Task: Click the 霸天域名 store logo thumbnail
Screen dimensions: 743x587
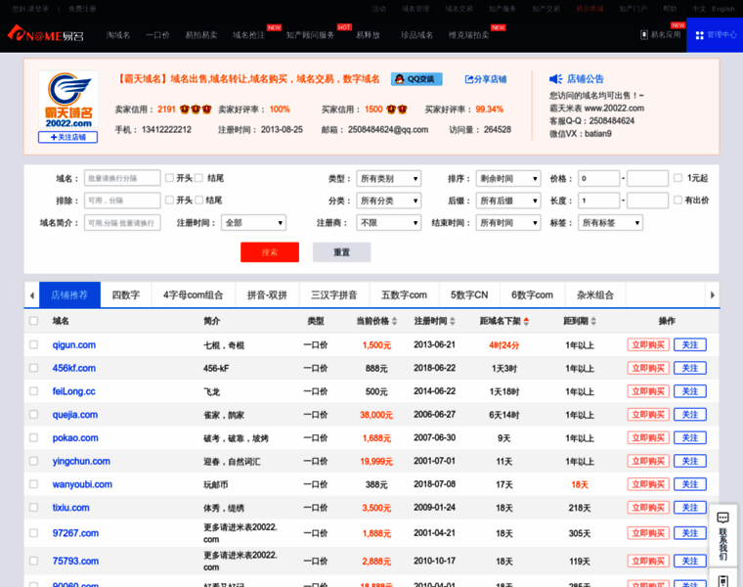Action: 68,100
